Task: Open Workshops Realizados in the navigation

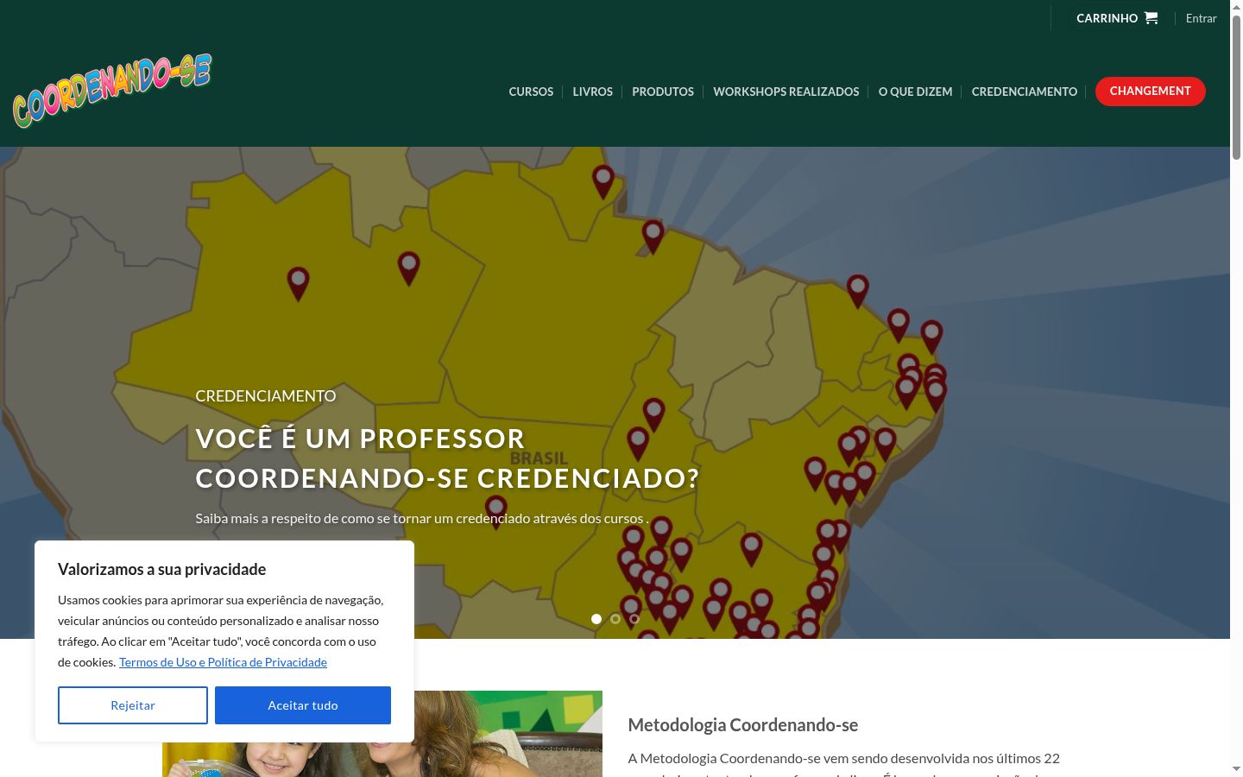Action: point(786,92)
